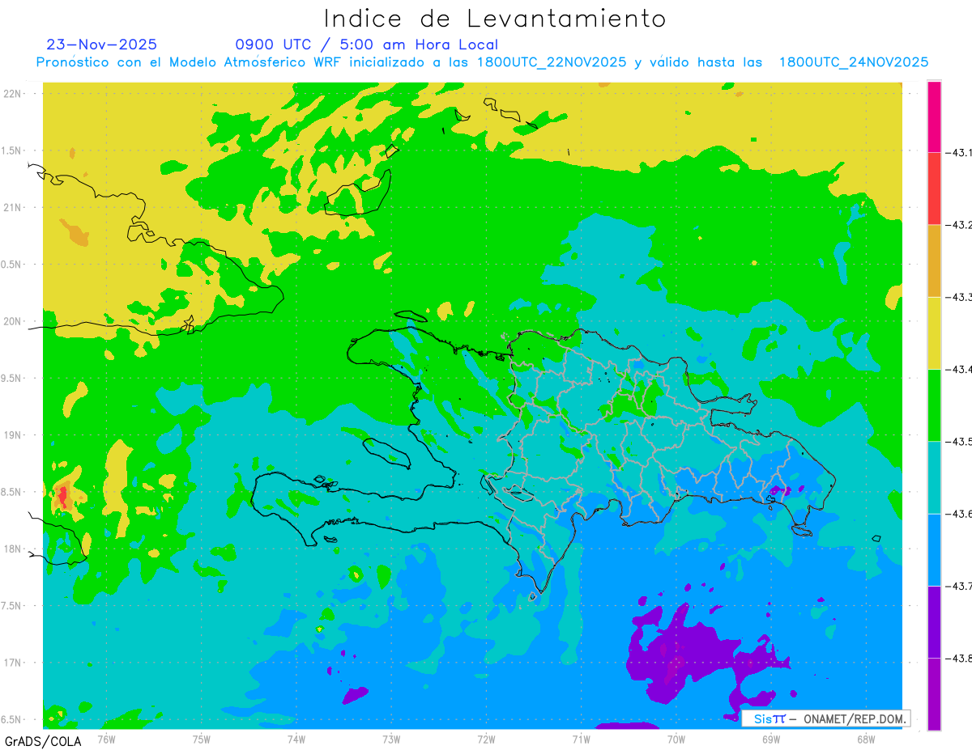This screenshot has width=972, height=750.
Task: Click the green swatch in the legend bar
Action: [x=934, y=405]
